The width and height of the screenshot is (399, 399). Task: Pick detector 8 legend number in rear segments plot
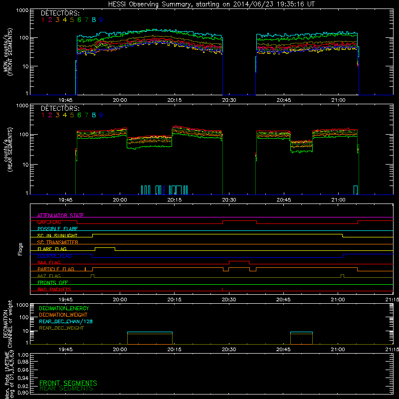(x=94, y=115)
